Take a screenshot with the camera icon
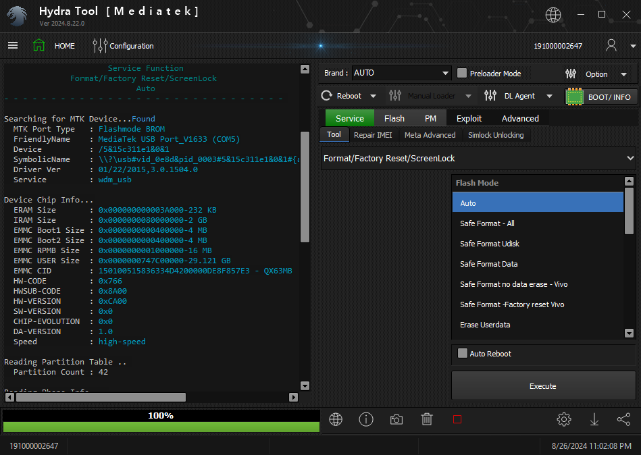This screenshot has height=455, width=641. [396, 419]
